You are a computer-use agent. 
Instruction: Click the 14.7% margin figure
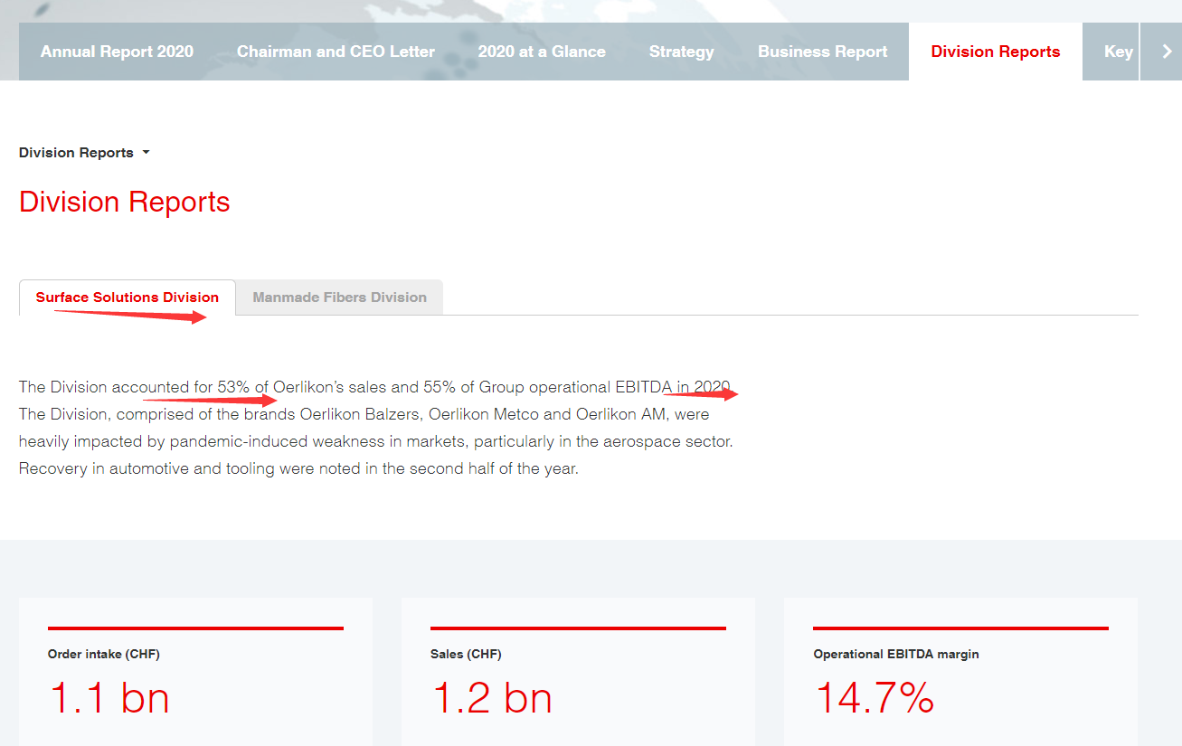(x=875, y=698)
